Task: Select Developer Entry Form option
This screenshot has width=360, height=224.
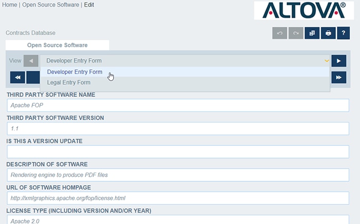Action: click(75, 72)
